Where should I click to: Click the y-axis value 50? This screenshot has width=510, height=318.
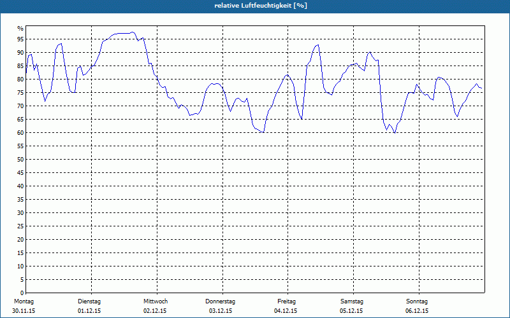click(20, 160)
